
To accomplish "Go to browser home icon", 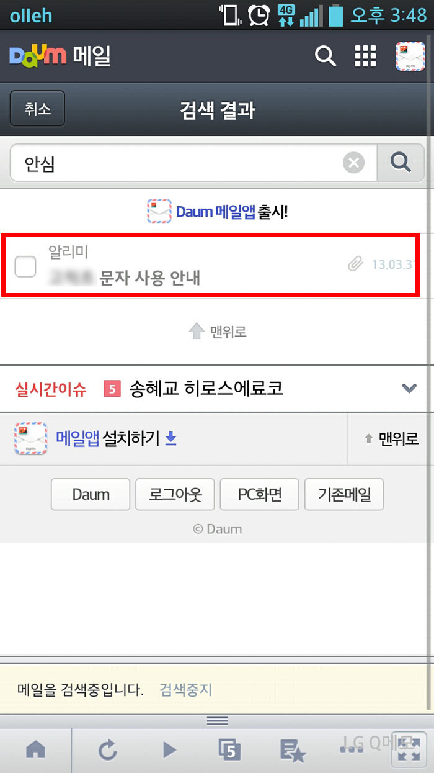I will tap(35, 750).
